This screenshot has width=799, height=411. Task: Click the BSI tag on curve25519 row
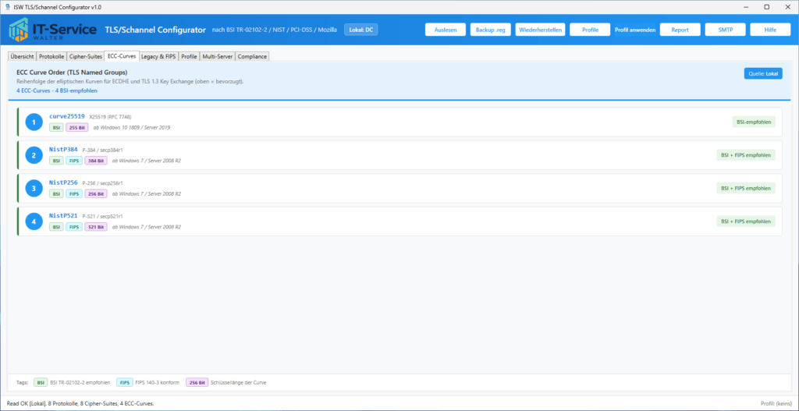pos(56,128)
